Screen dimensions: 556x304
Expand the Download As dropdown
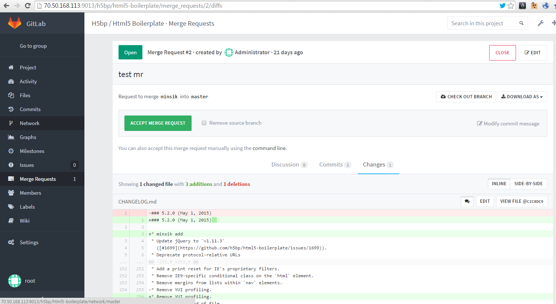point(522,97)
